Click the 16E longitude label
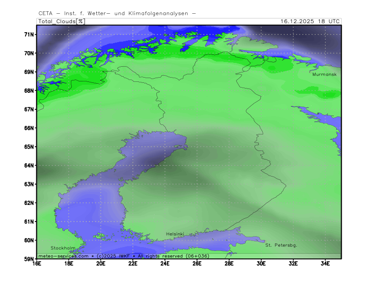 pos(37,264)
